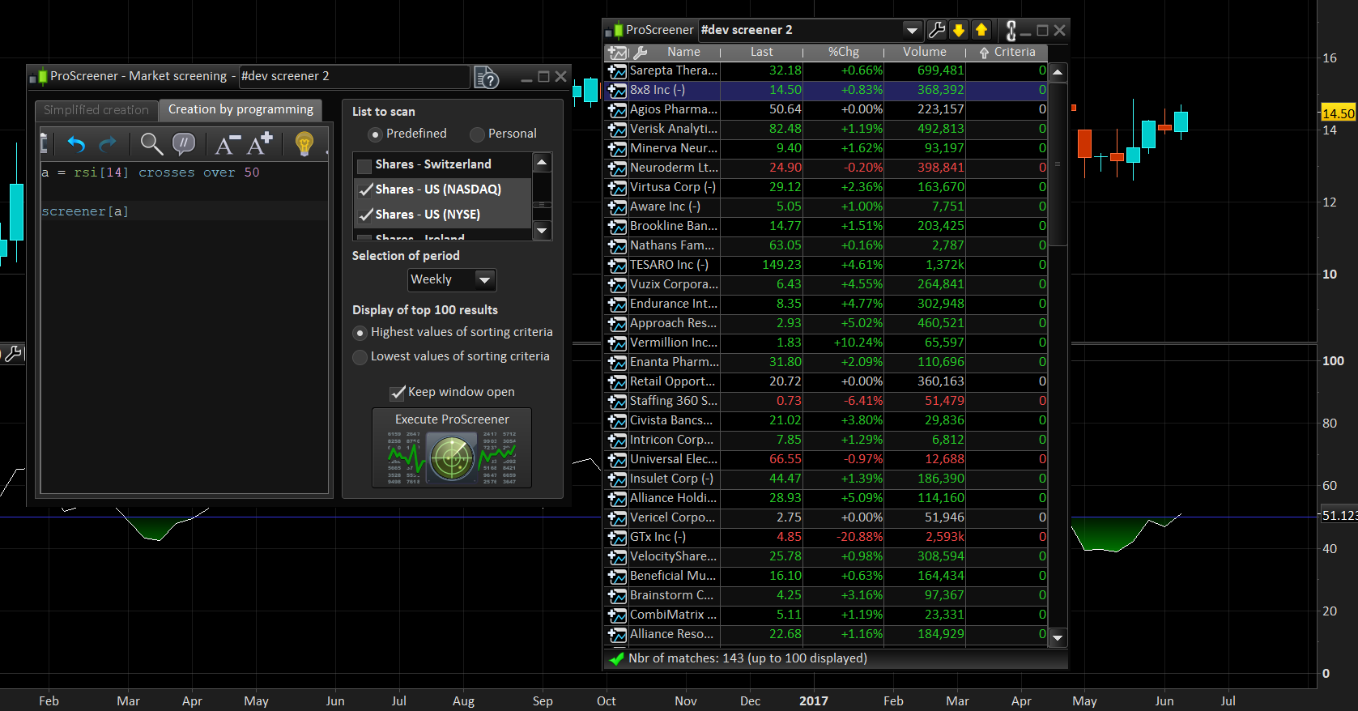Open the ProScreener help document icon
Screen dimensions: 1358x711
(x=487, y=77)
